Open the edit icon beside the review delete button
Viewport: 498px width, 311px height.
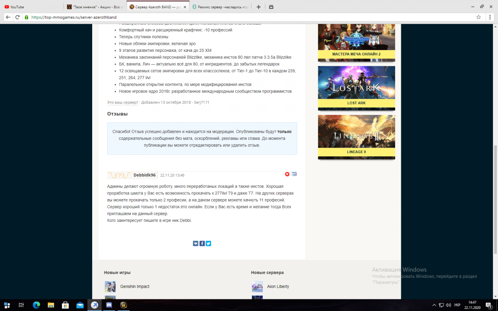(294, 174)
